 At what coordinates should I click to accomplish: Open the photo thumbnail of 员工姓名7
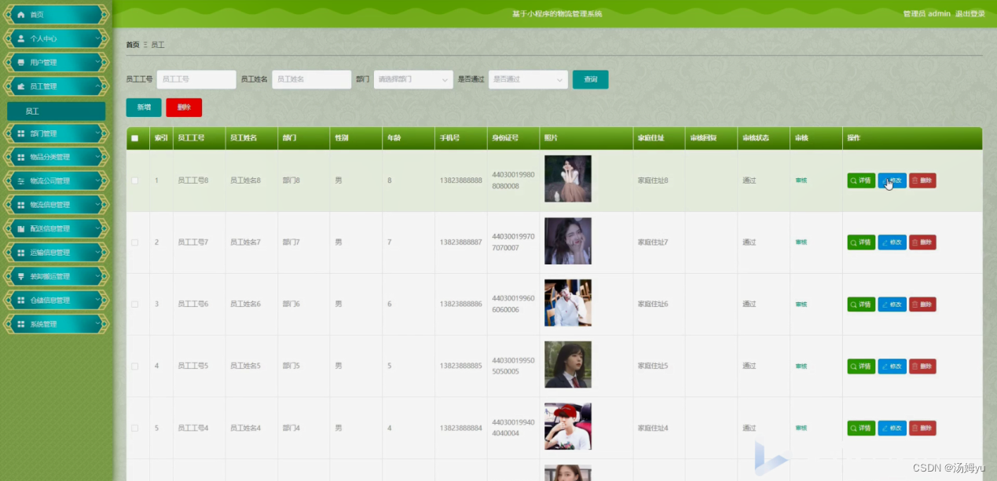tap(568, 241)
